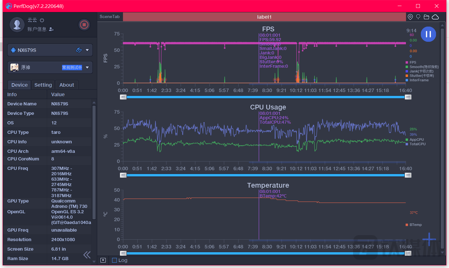Screen dimensions: 449x268
Task: Open account settings via the user-gear icon
Action: [x=51, y=29]
